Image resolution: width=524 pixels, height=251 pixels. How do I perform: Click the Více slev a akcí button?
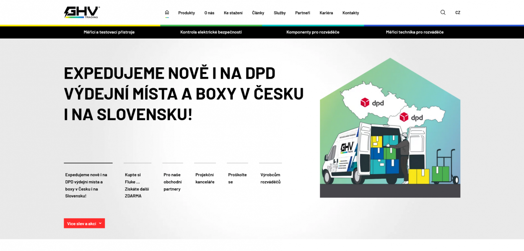tap(84, 223)
